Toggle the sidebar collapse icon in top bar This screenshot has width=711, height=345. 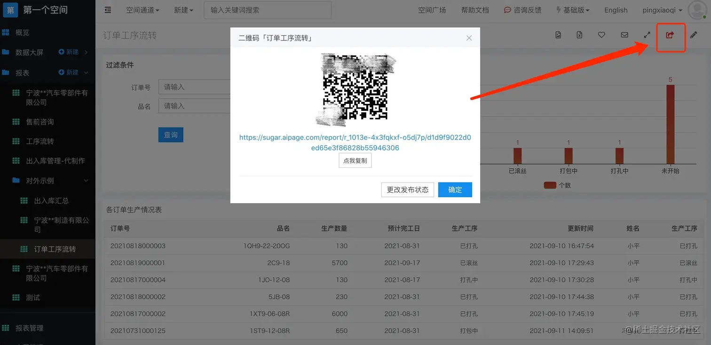[x=108, y=10]
